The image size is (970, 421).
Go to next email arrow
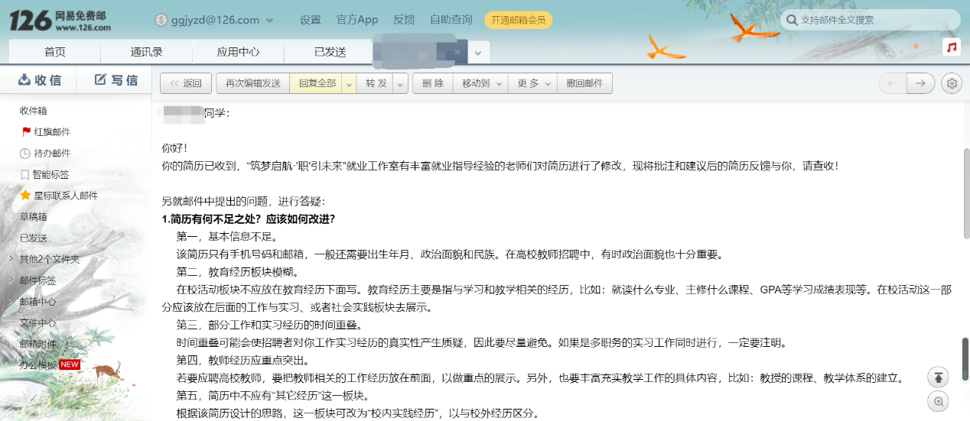921,83
